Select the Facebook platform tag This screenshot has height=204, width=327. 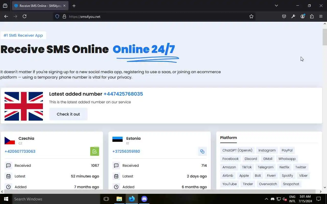[230, 159]
